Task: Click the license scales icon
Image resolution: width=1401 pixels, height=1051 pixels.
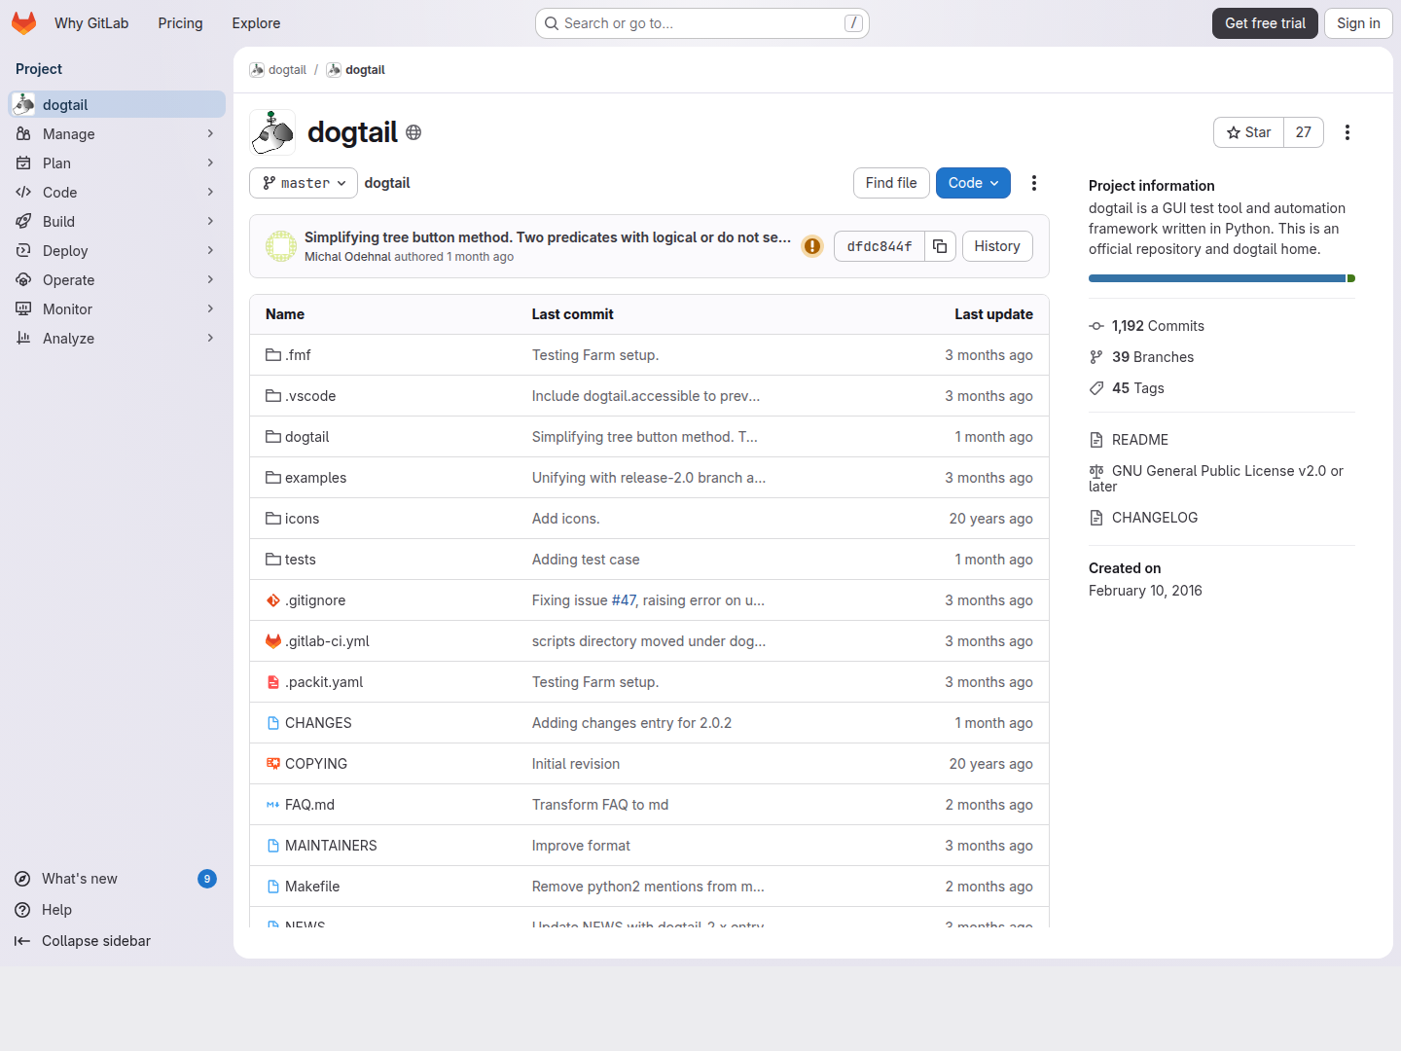Action: pos(1096,471)
